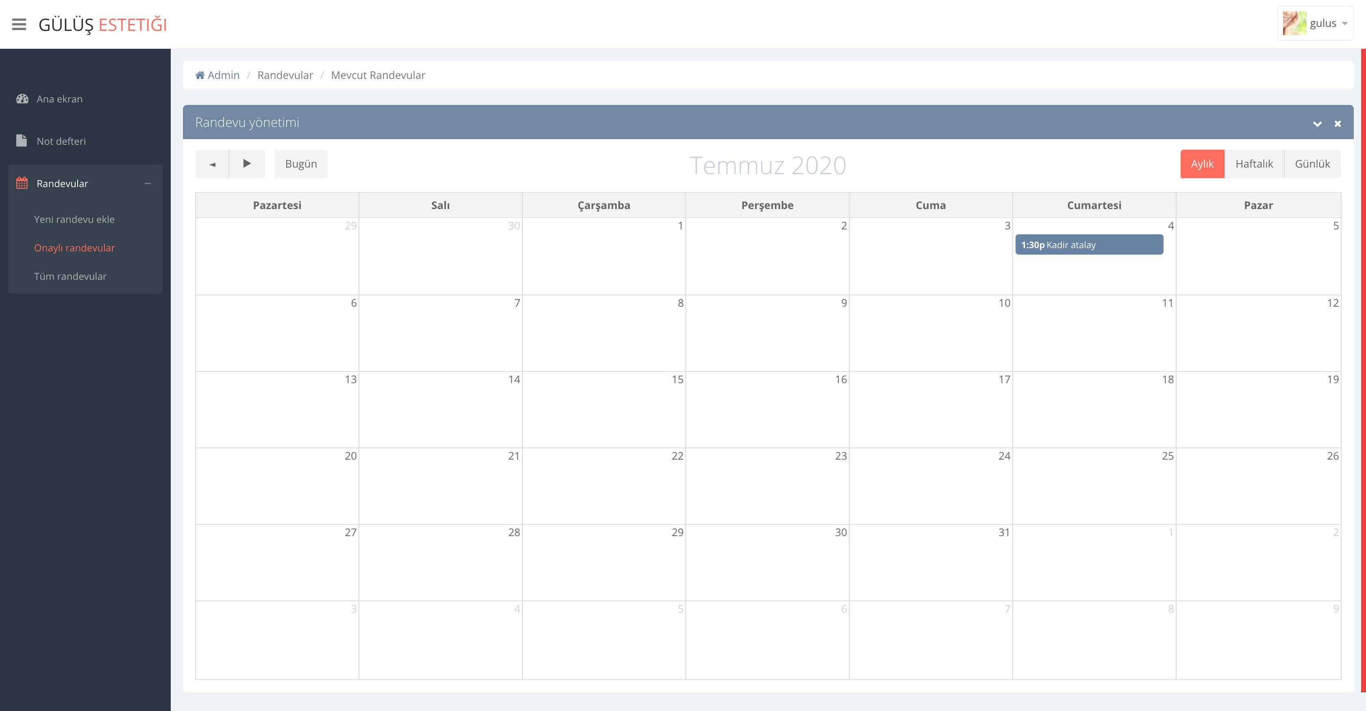Go to previous month arrow
This screenshot has width=1366, height=711.
(x=212, y=164)
